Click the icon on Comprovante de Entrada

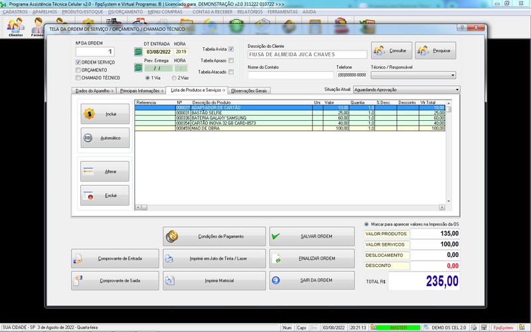[x=78, y=258]
